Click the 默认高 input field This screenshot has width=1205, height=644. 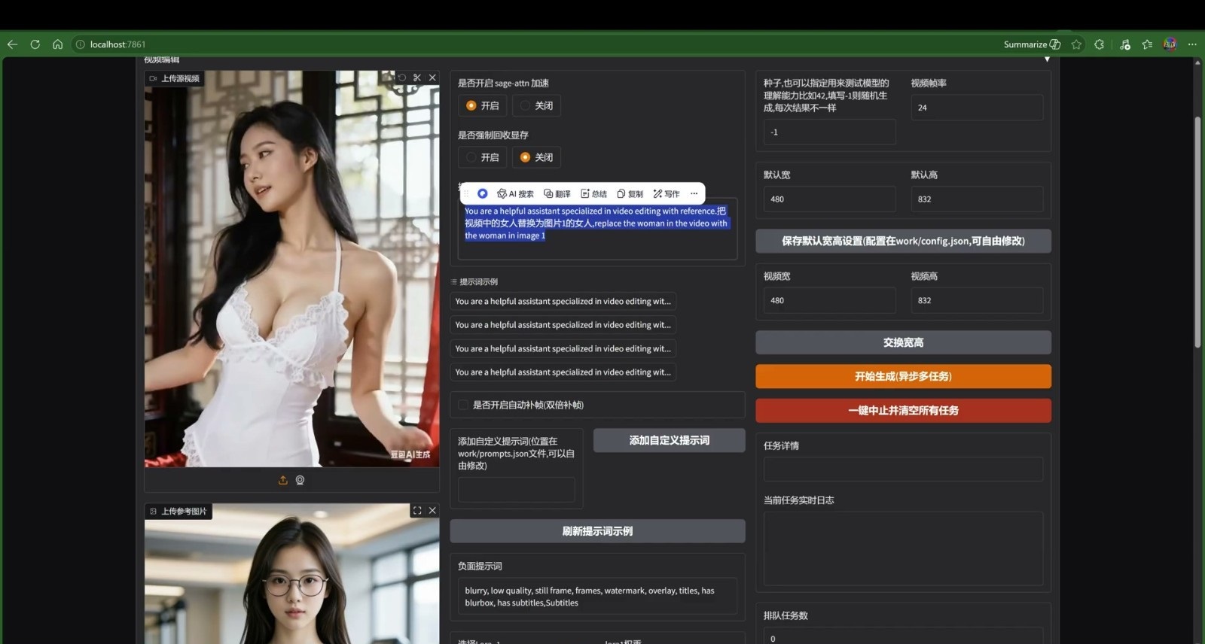(977, 199)
